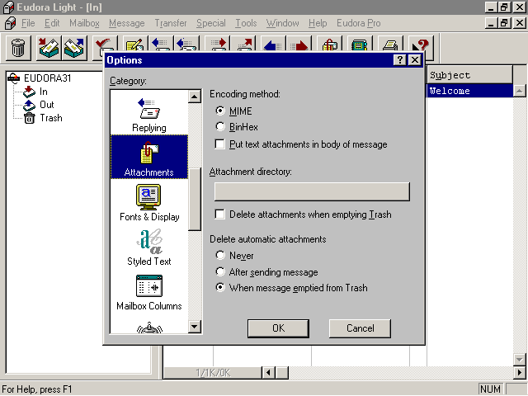This screenshot has width=528, height=396.
Task: Click the Category list scrollbar thumb
Action: [195, 200]
